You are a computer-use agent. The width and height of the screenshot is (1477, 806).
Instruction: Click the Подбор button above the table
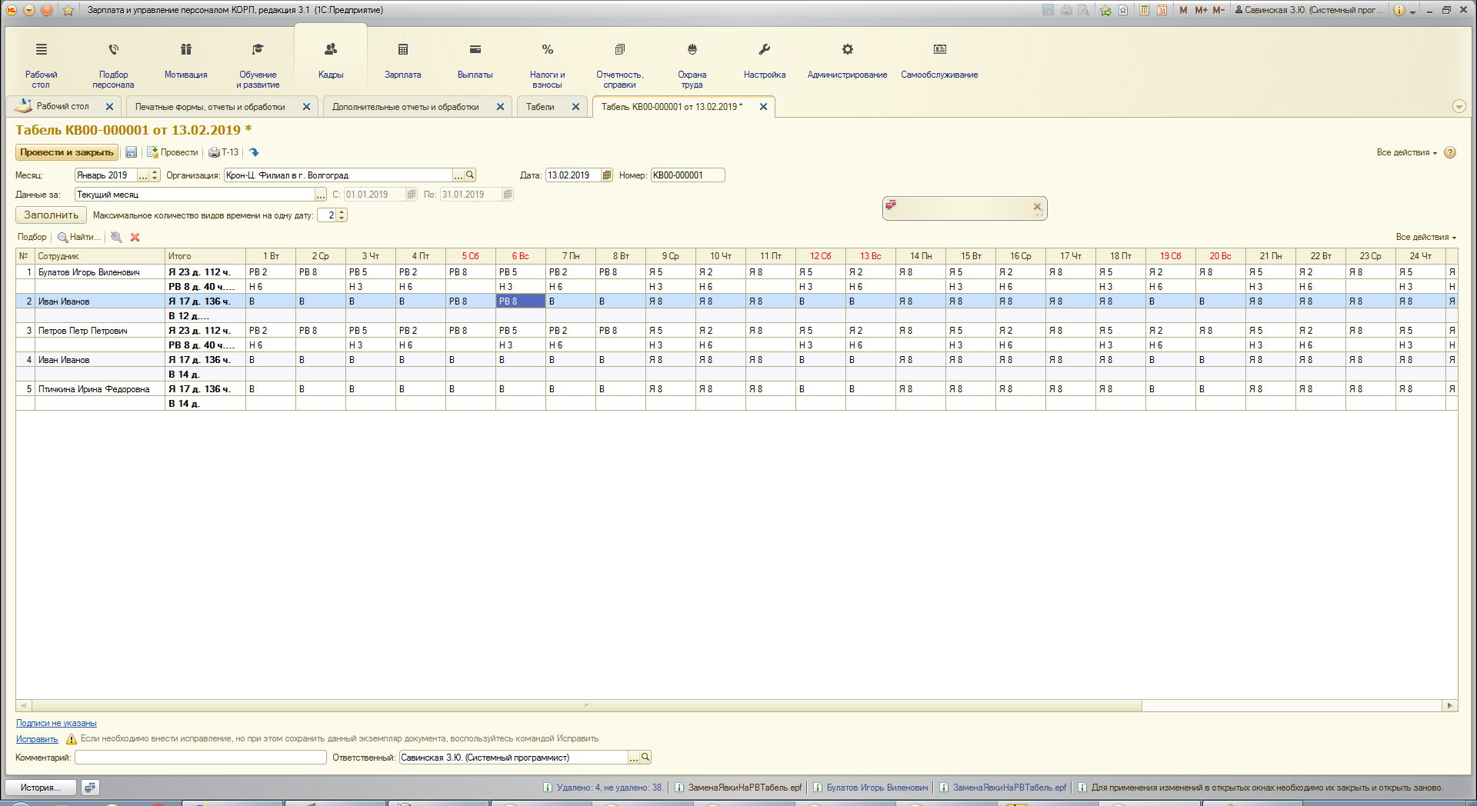pyautogui.click(x=32, y=237)
